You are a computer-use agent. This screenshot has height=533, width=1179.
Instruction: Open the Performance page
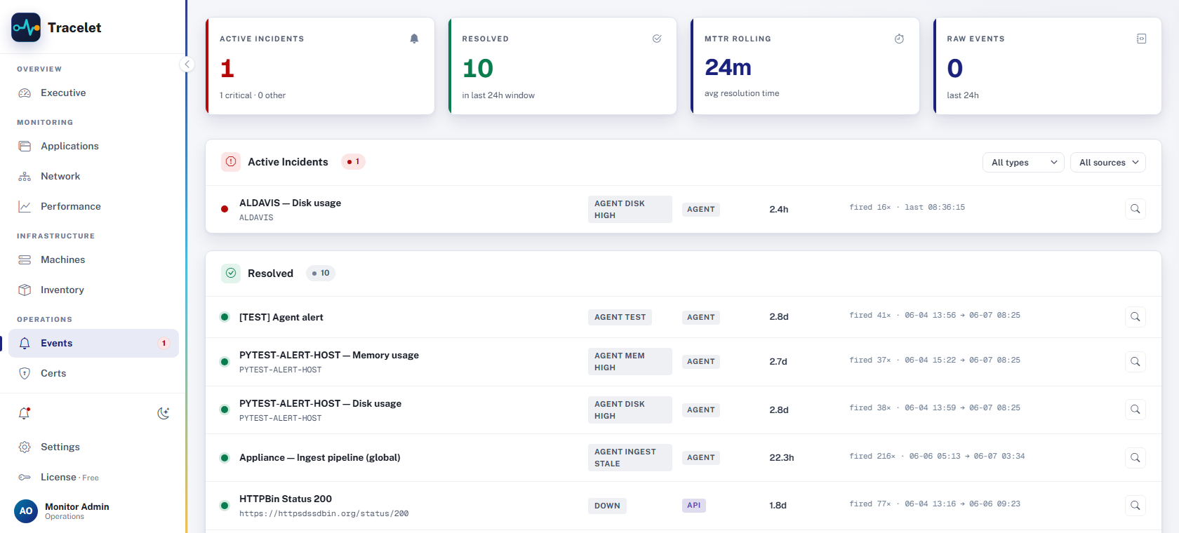(93, 206)
